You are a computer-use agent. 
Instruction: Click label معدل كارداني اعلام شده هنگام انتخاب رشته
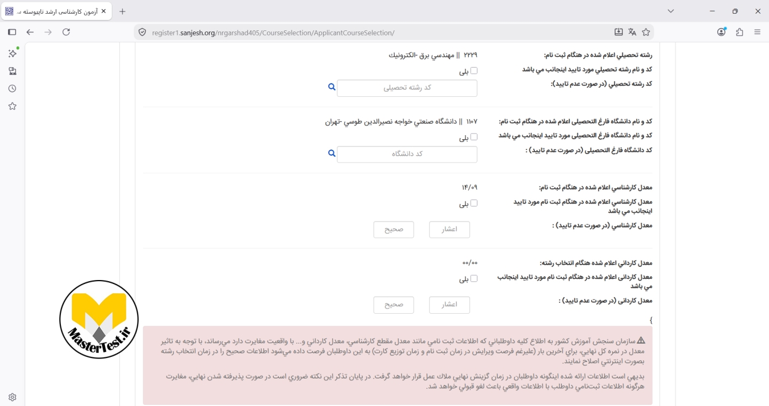click(596, 263)
